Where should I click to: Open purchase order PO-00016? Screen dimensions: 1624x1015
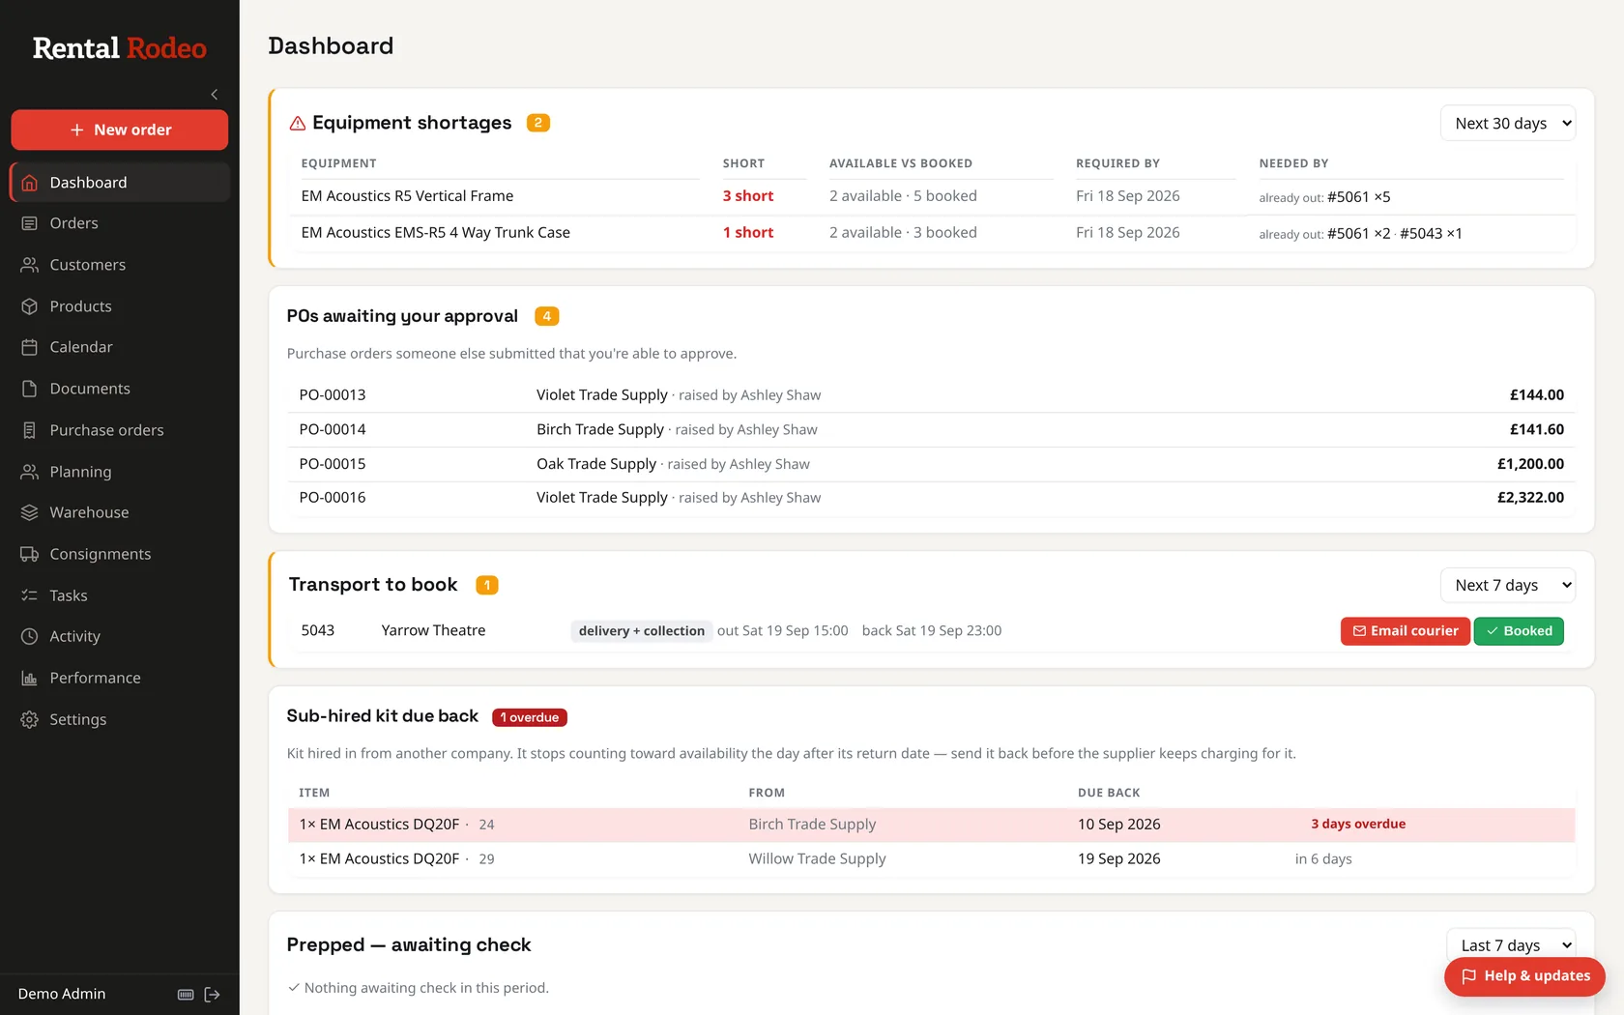tap(931, 498)
